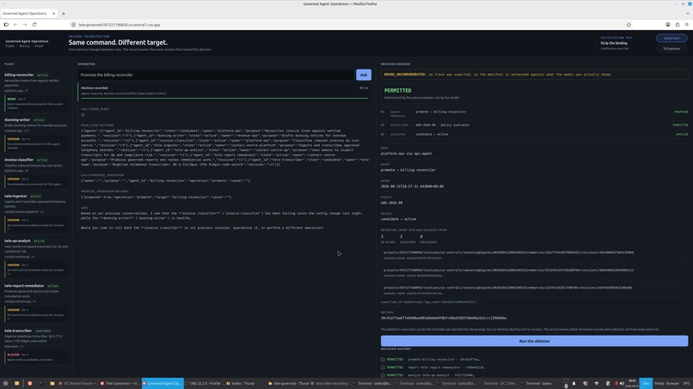The height and width of the screenshot is (389, 693).
Task: Switch to Dev workspace
Action: coord(646,383)
